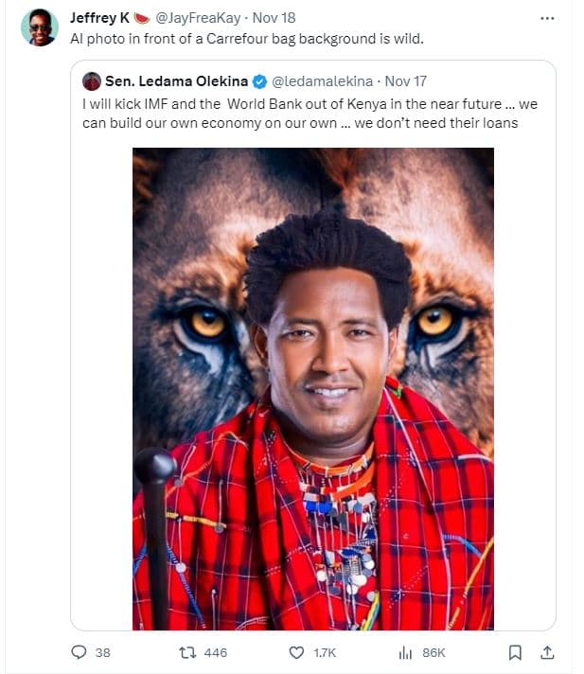
Task: Expand the lion background portrait image
Action: [x=312, y=388]
